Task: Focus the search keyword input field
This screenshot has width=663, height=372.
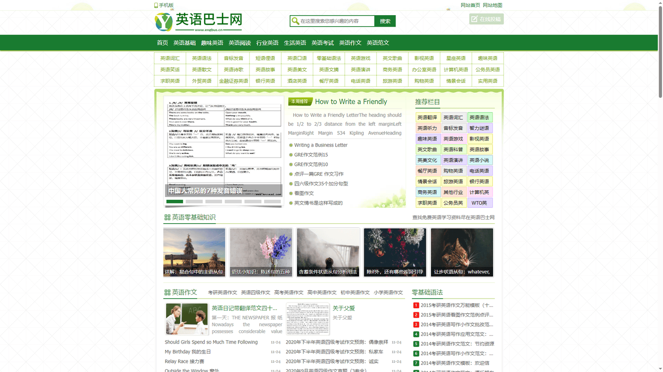Action: click(x=337, y=21)
